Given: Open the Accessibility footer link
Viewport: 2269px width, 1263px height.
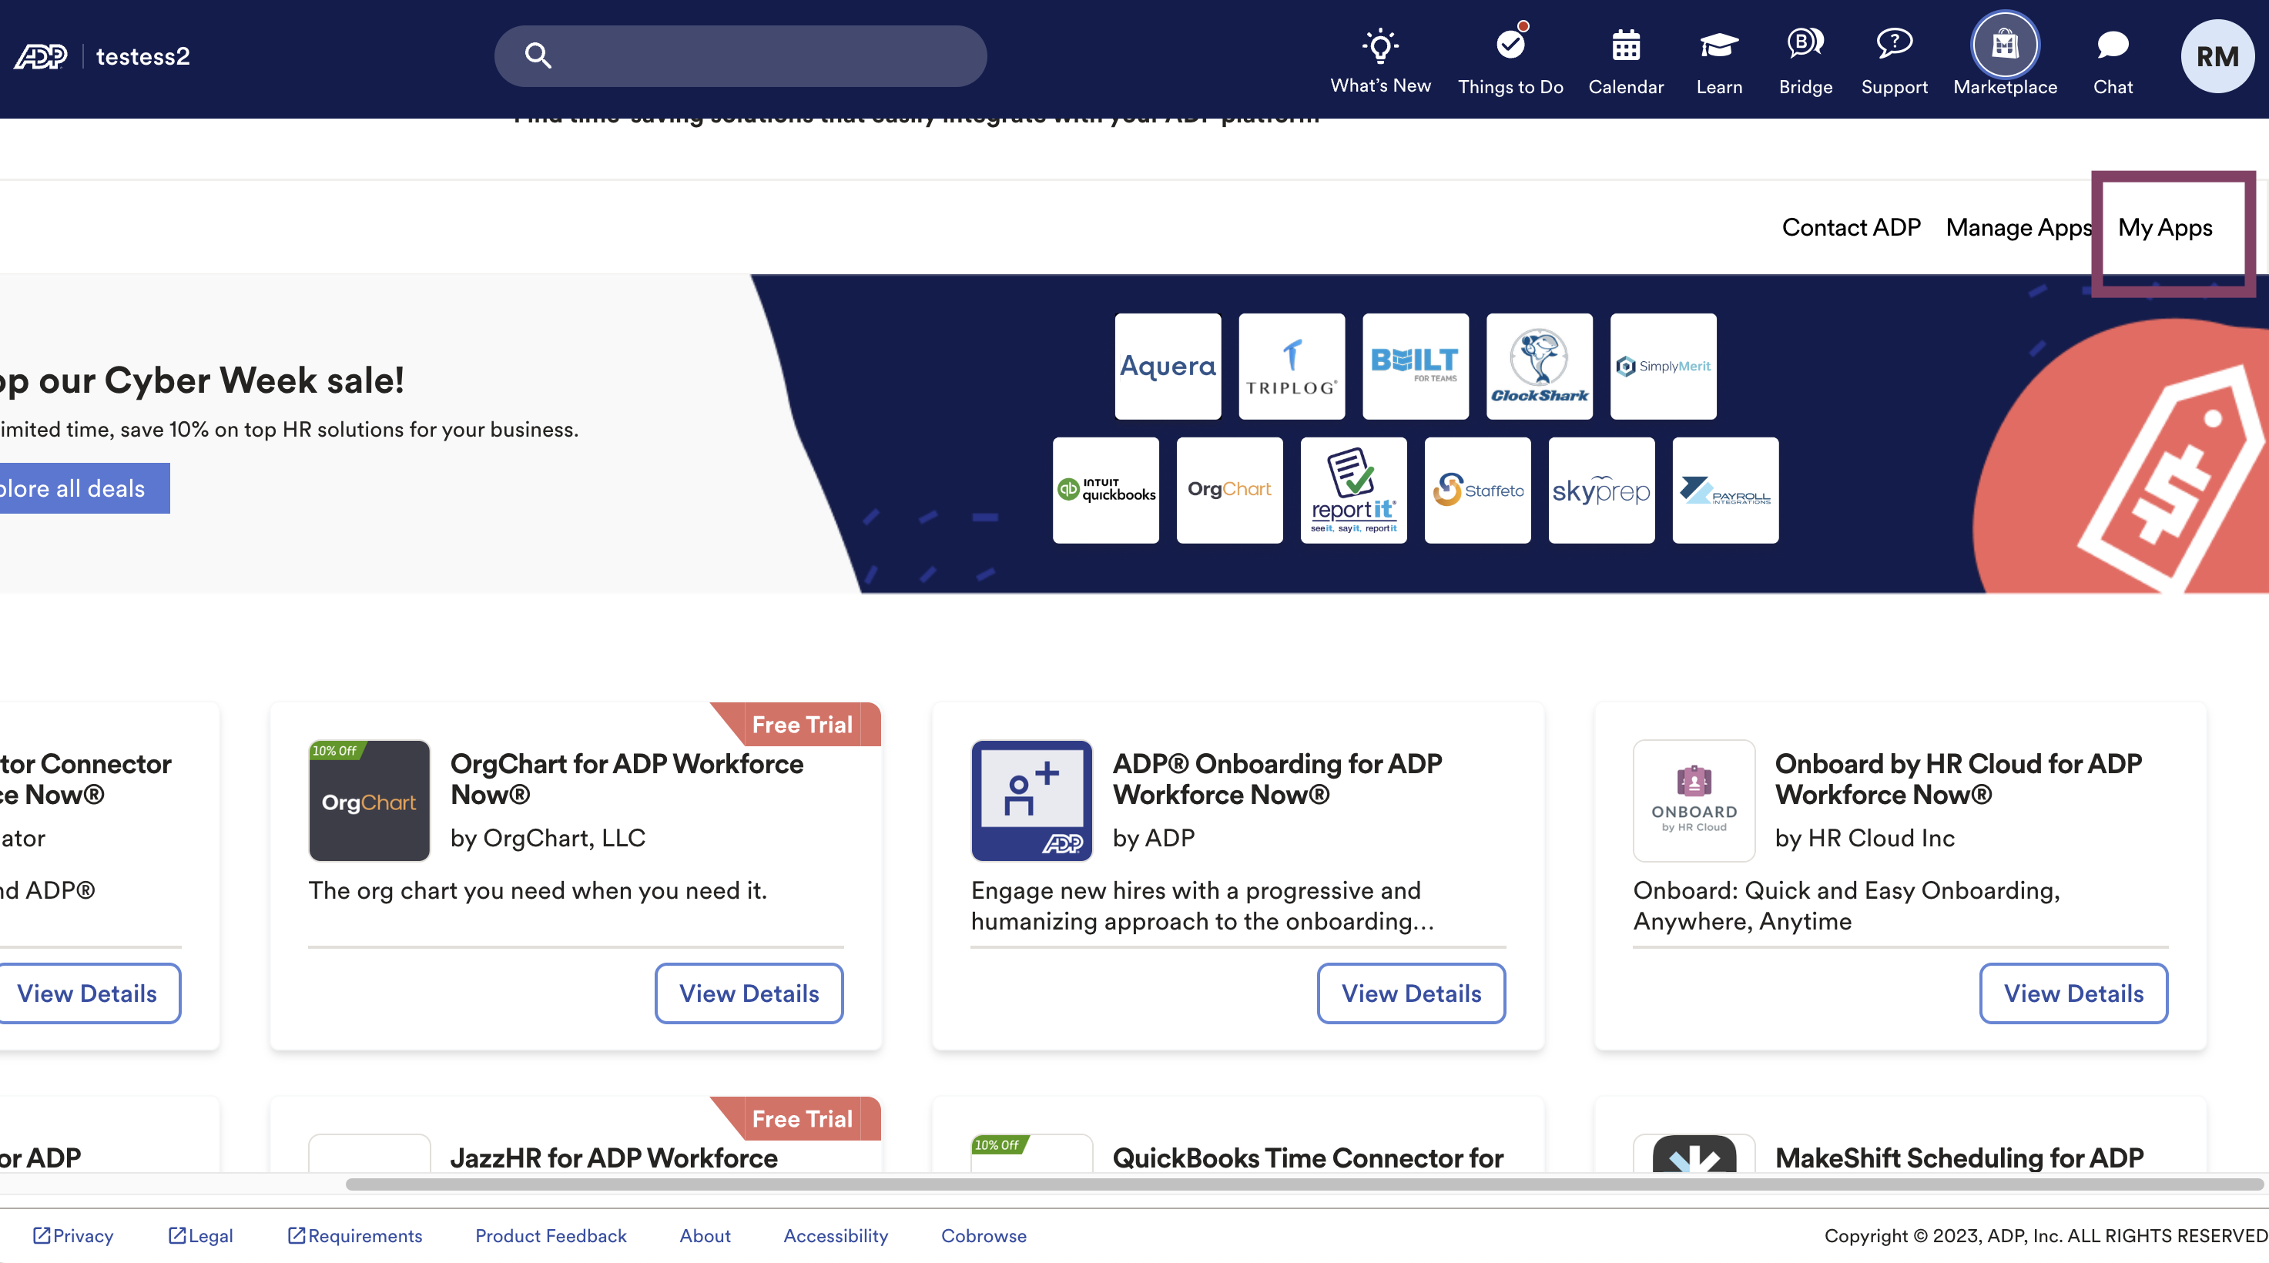Looking at the screenshot, I should (x=835, y=1236).
